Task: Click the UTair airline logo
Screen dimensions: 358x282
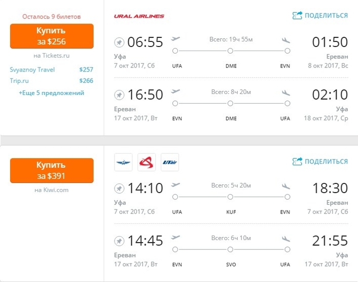Action: (170, 162)
